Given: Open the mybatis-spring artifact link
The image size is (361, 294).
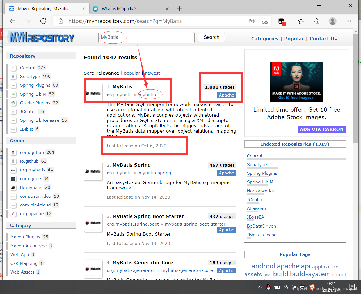Looking at the screenshot, I should pos(155,173).
